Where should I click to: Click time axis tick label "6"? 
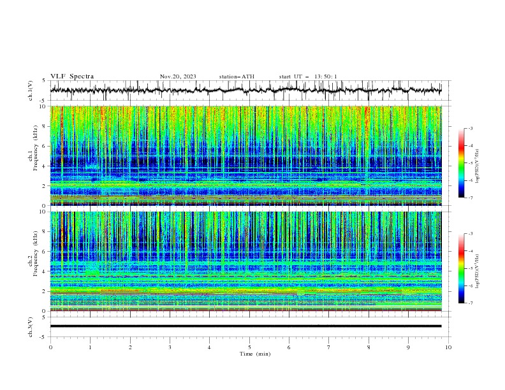point(289,347)
